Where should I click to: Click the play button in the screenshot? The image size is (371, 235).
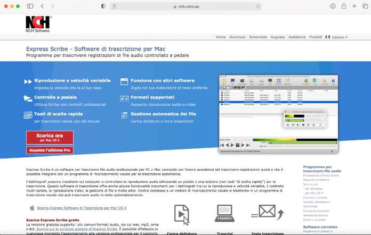tap(232, 145)
